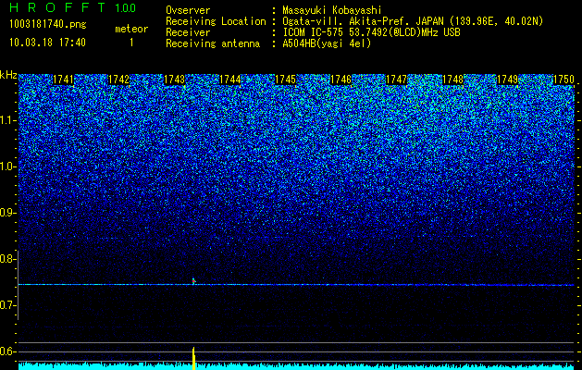Click the 1744 time marker
This screenshot has width=582, height=370.
pyautogui.click(x=230, y=80)
